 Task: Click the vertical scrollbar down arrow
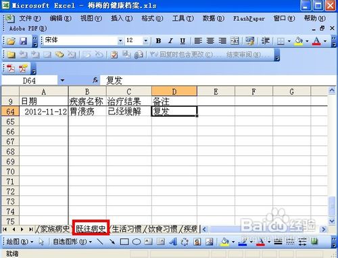tap(332, 221)
